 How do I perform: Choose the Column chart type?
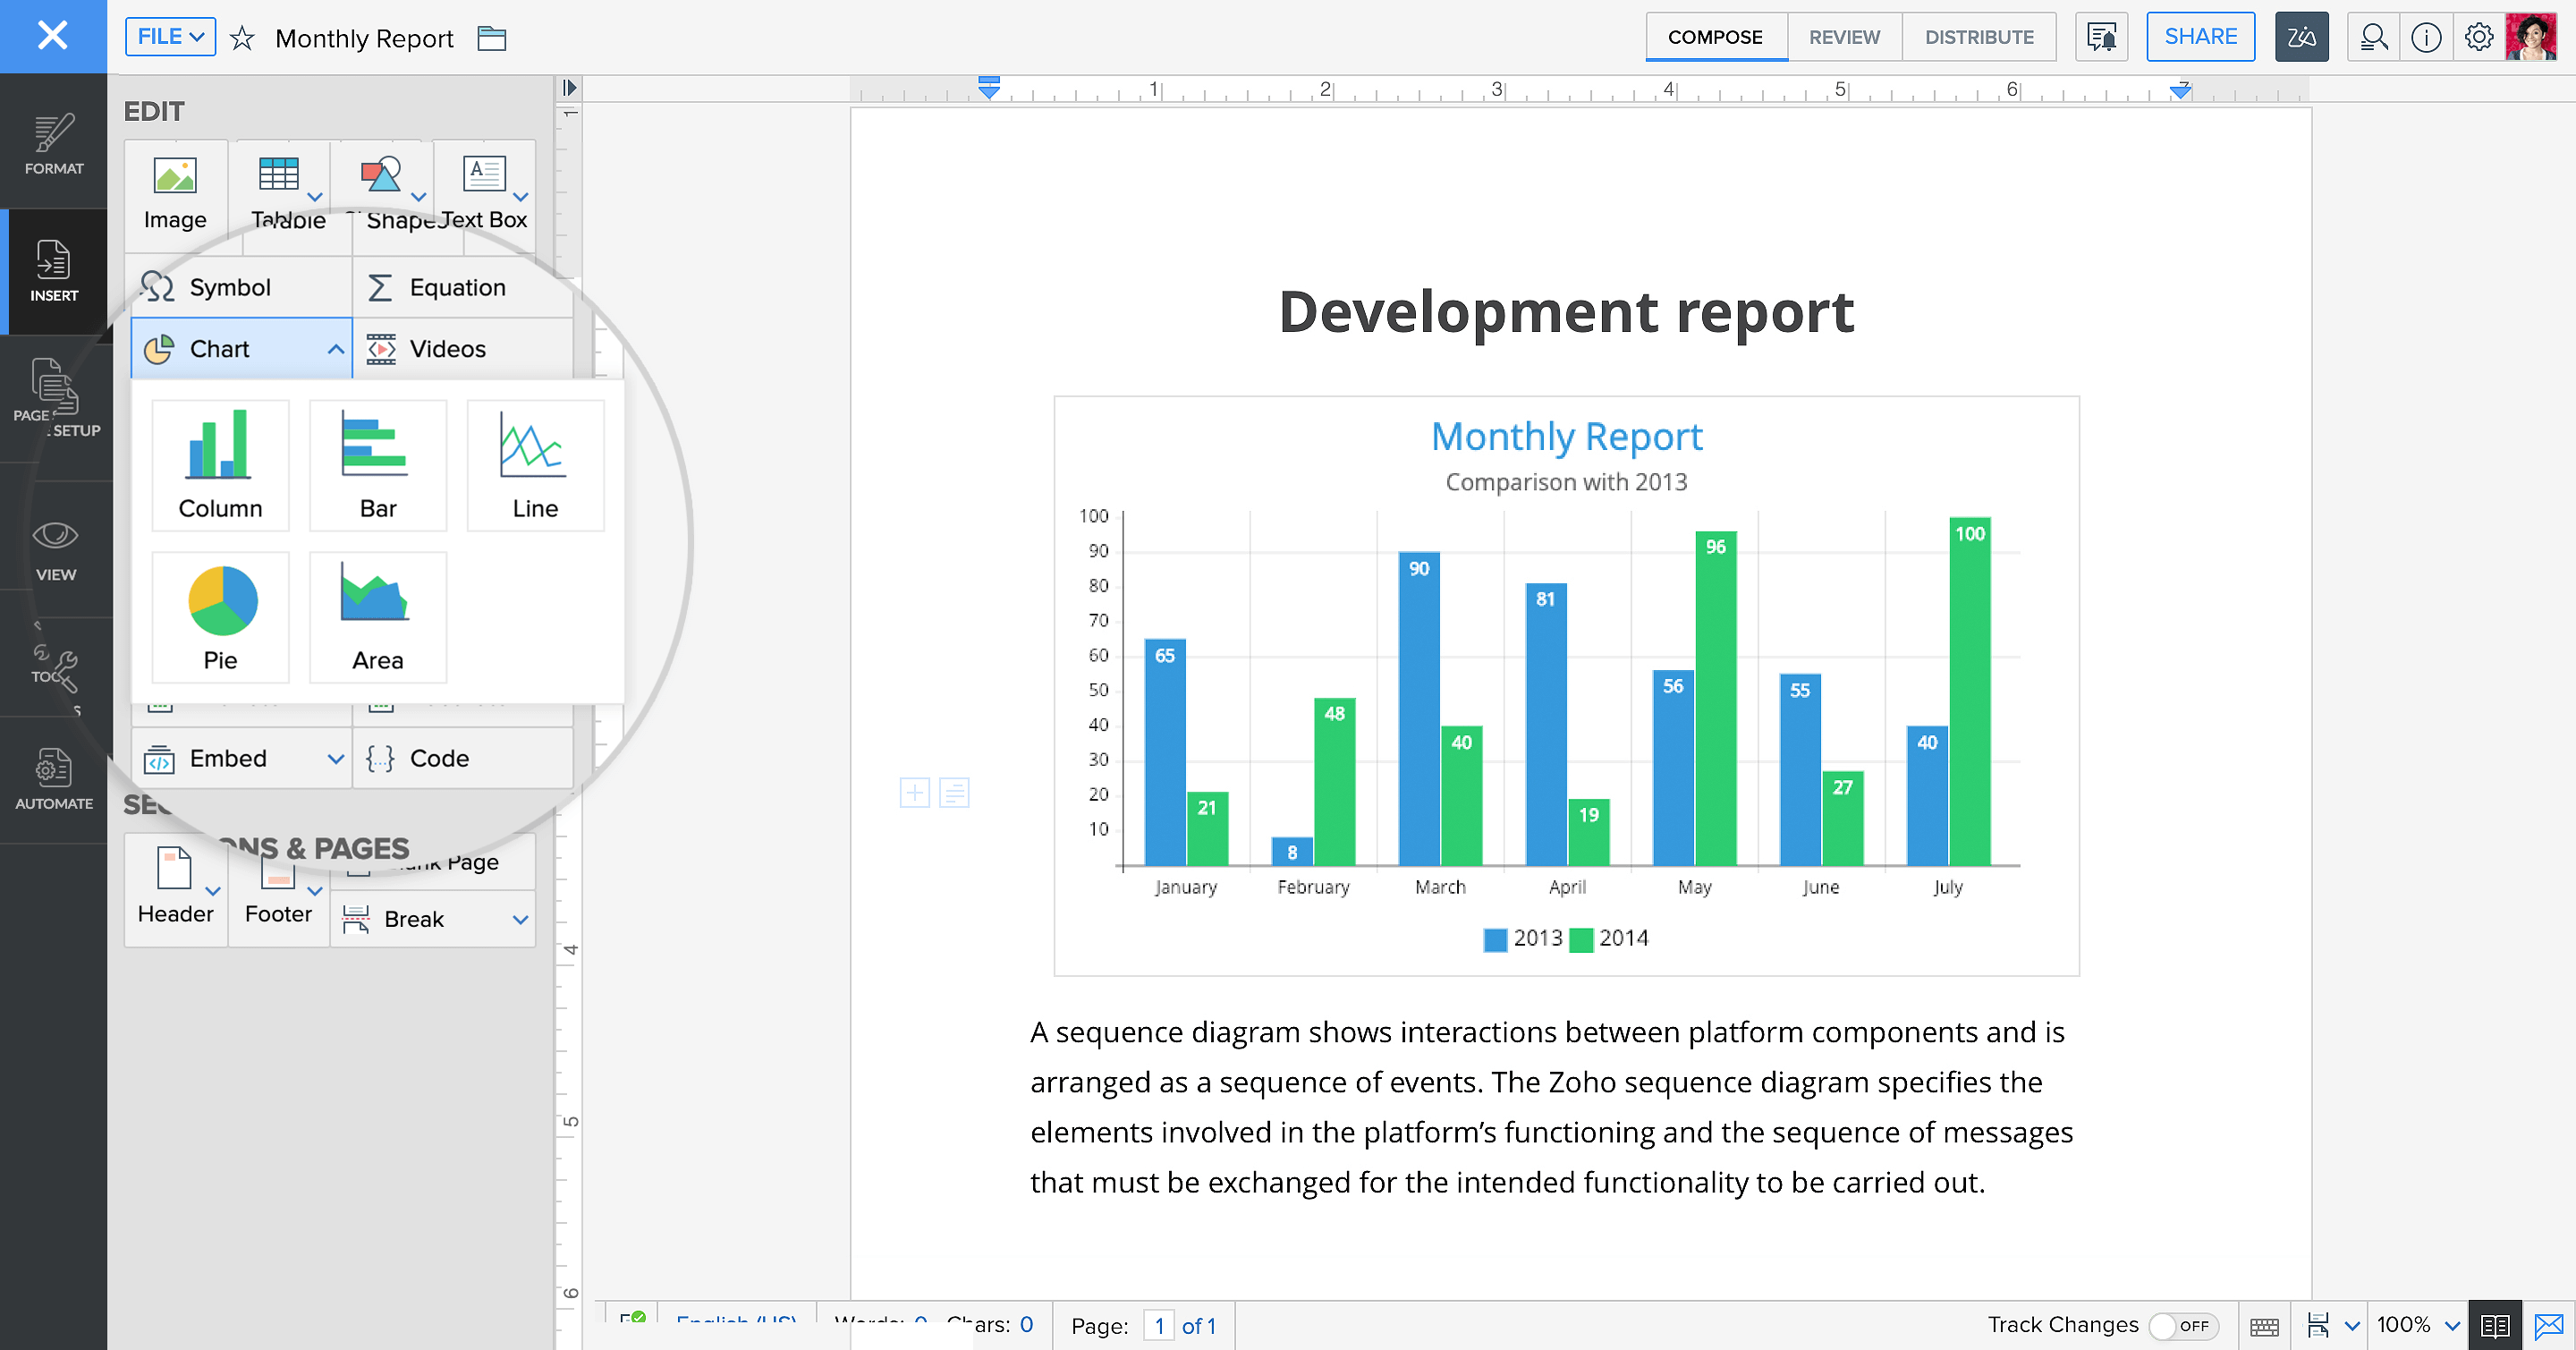[220, 465]
